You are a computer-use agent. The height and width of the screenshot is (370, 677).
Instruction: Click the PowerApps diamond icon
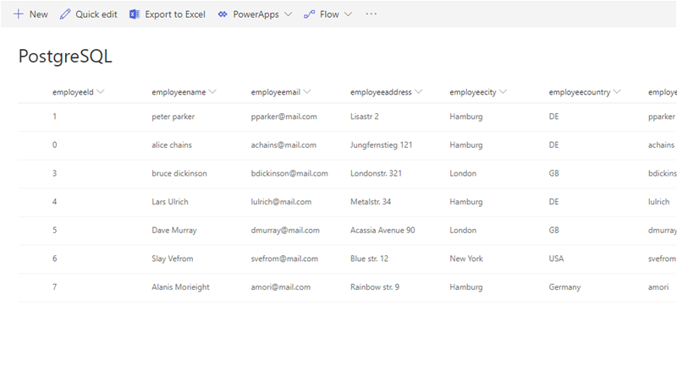point(223,14)
